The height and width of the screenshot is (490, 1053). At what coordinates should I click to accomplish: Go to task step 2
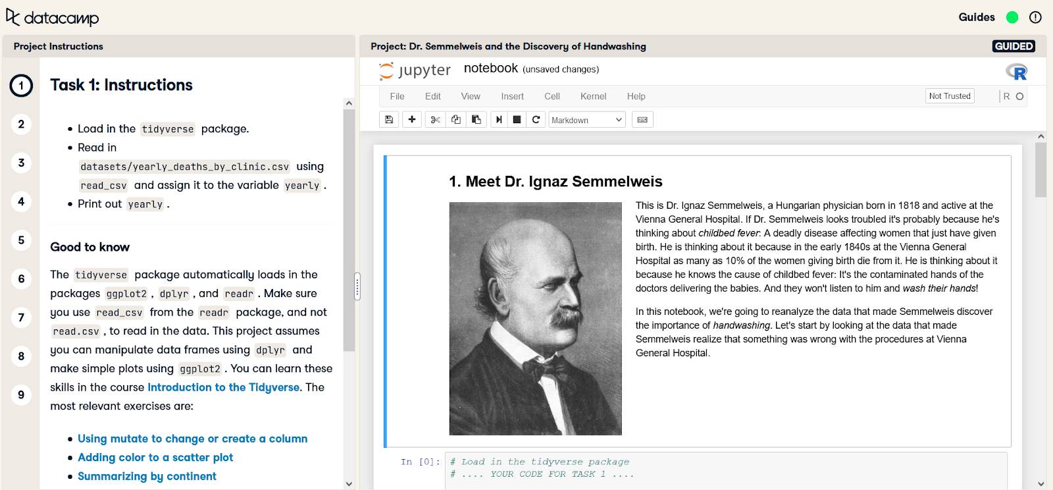point(21,124)
